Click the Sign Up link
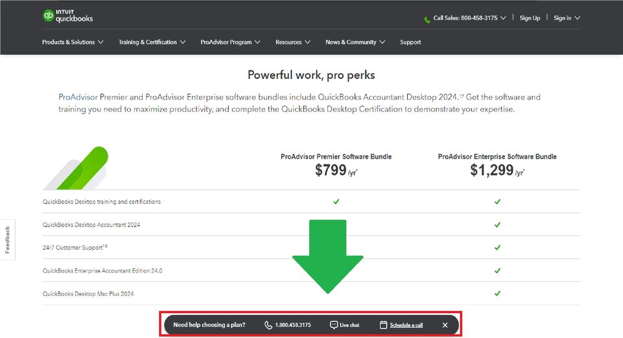Viewport: 623px width, 338px height. (530, 18)
